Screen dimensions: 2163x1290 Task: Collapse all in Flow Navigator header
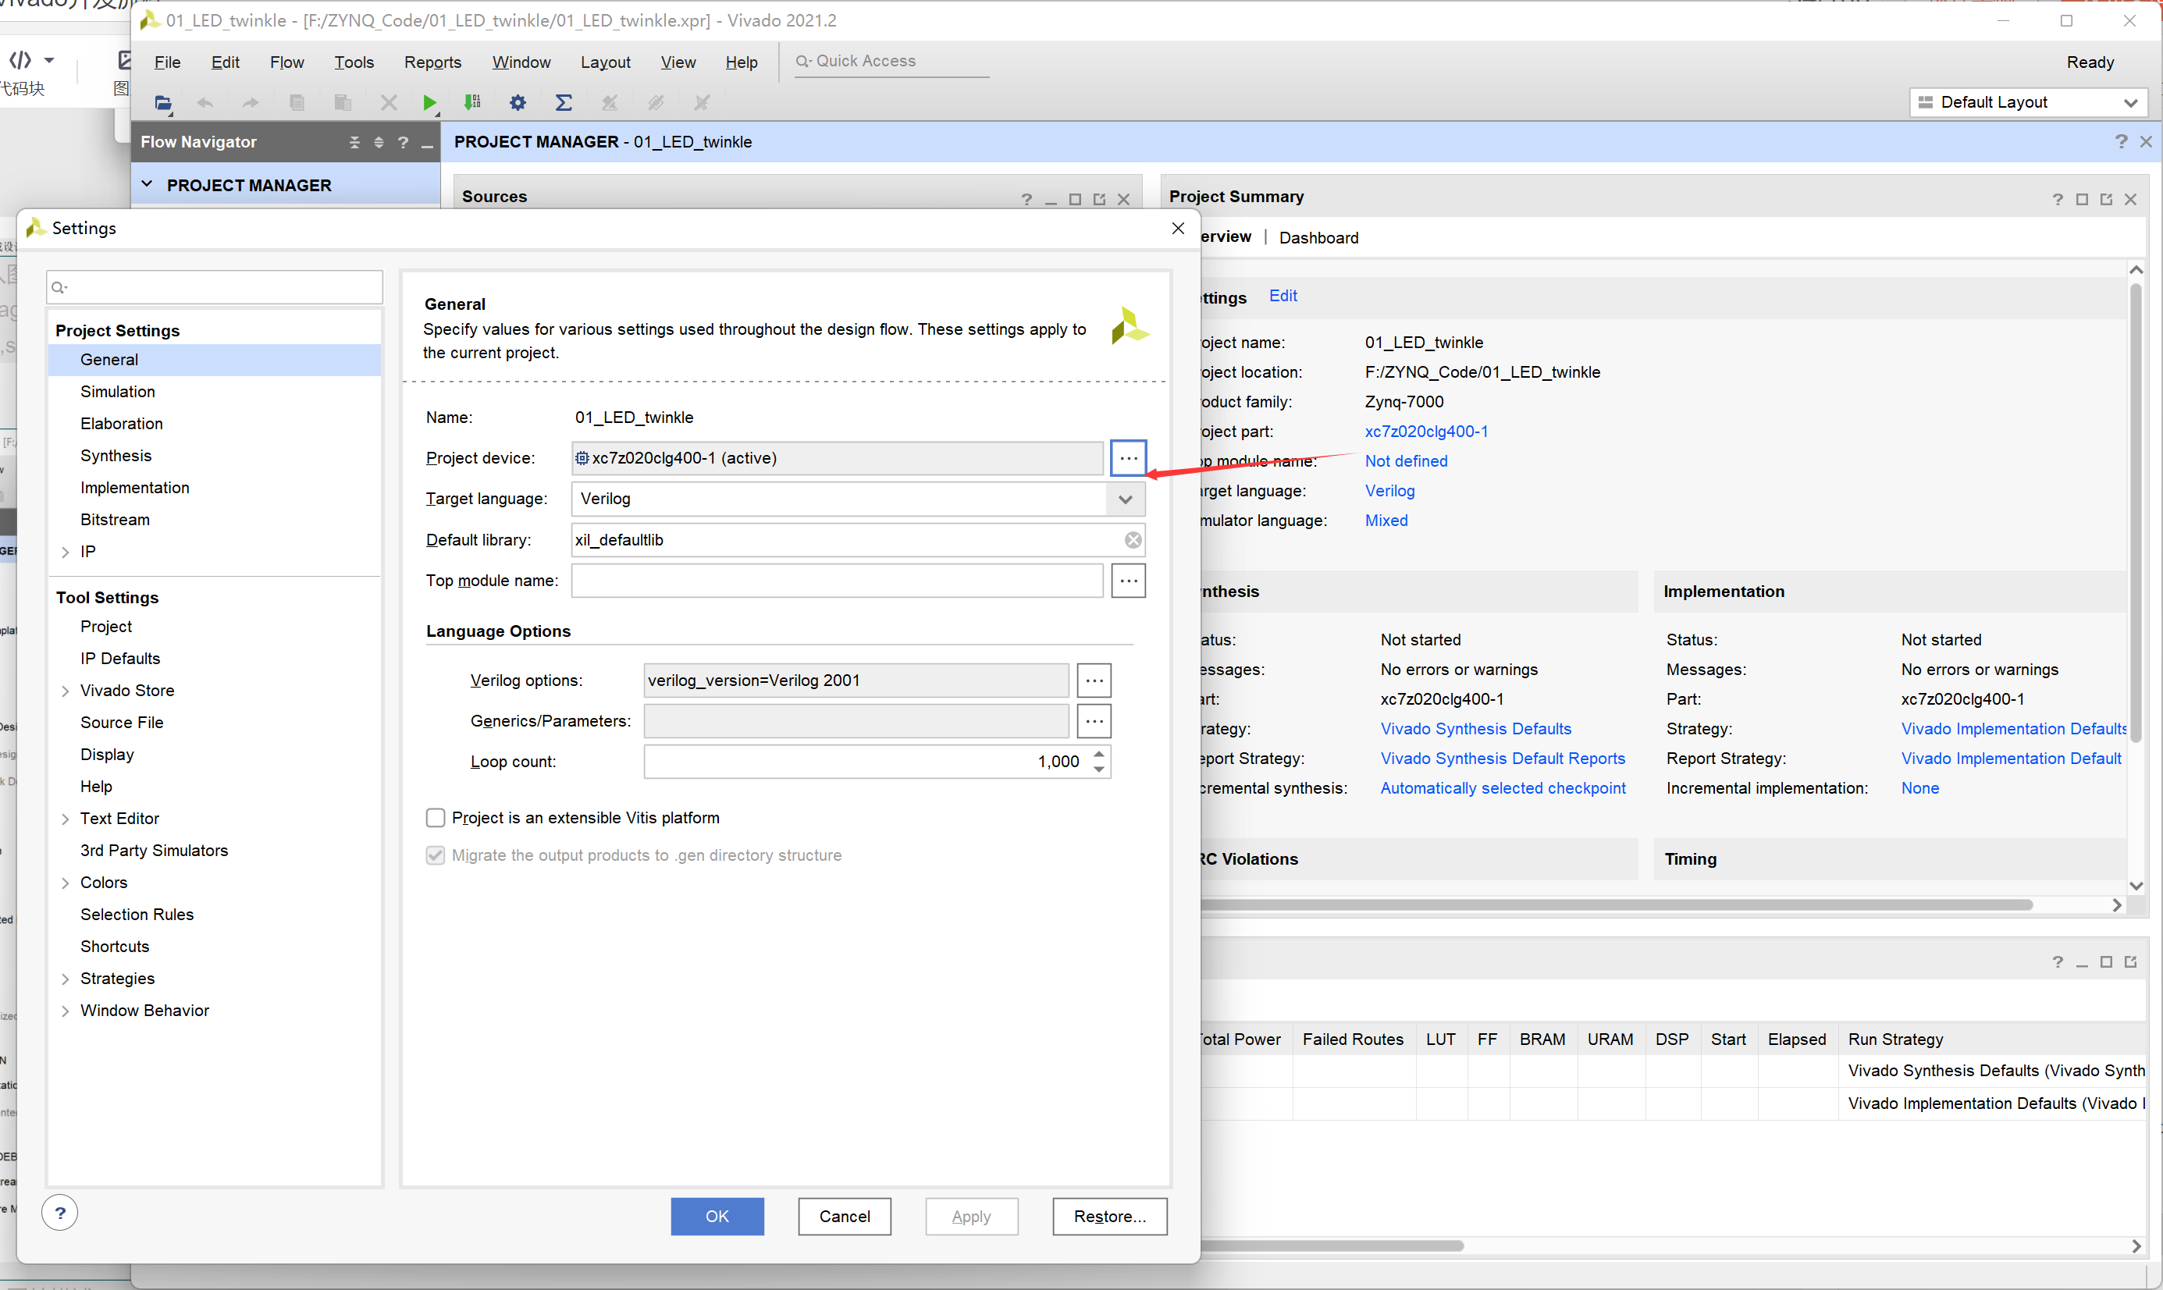[354, 142]
